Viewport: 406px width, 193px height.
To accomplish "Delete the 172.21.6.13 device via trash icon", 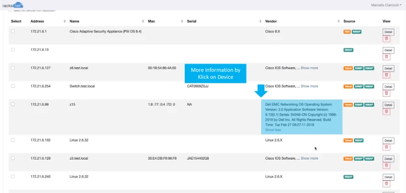I will coord(386,57).
